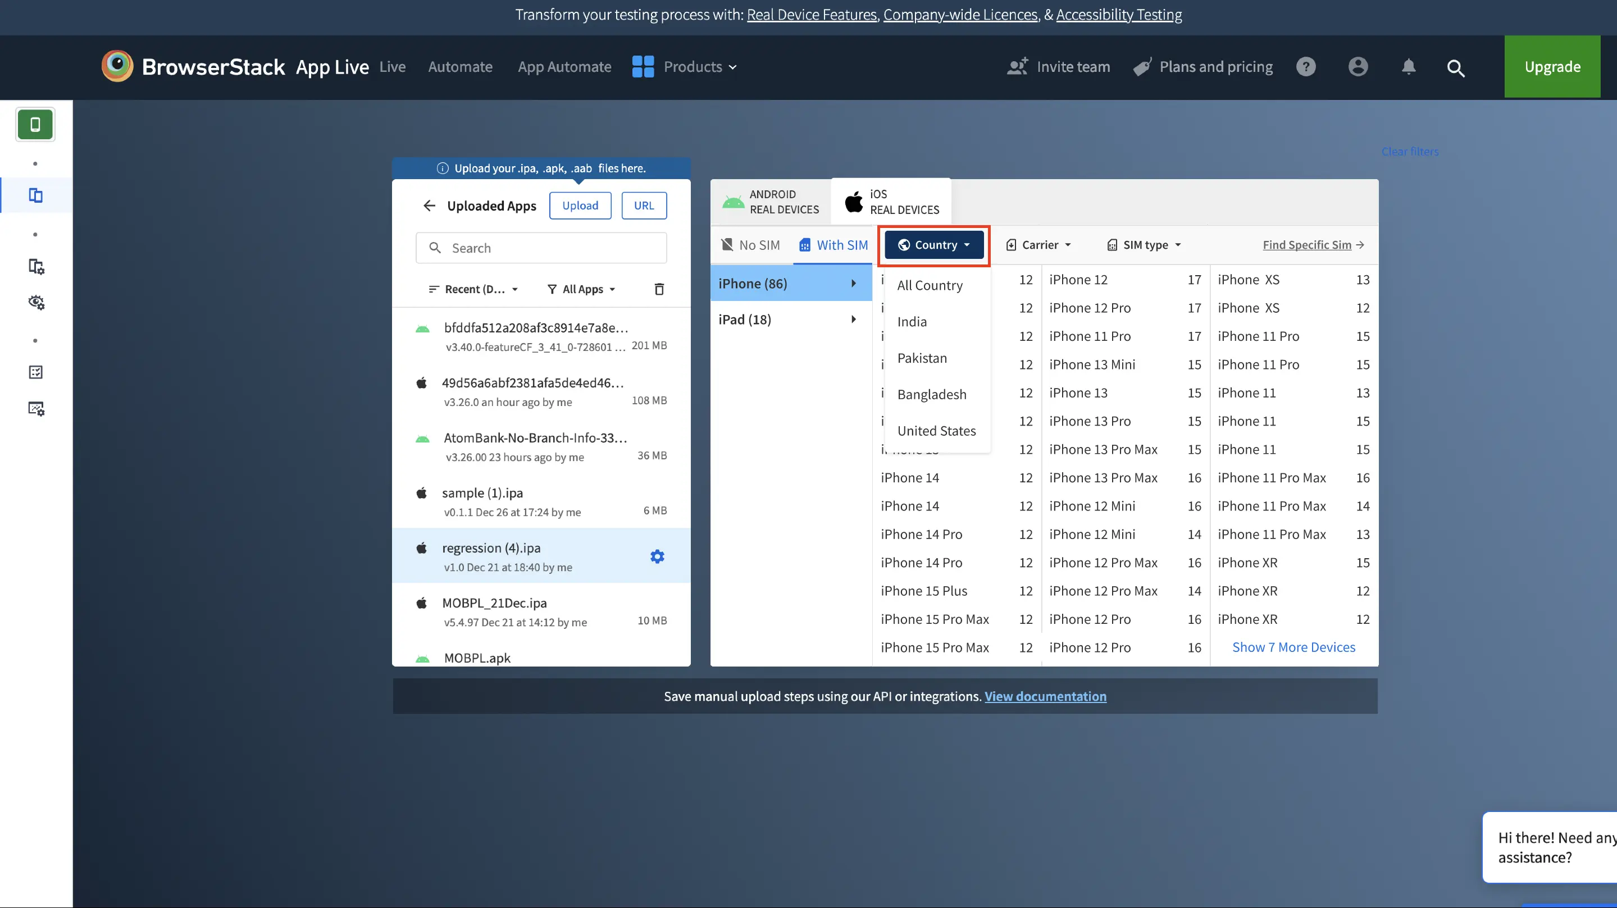Click the help question mark icon
The width and height of the screenshot is (1617, 908).
(1306, 66)
